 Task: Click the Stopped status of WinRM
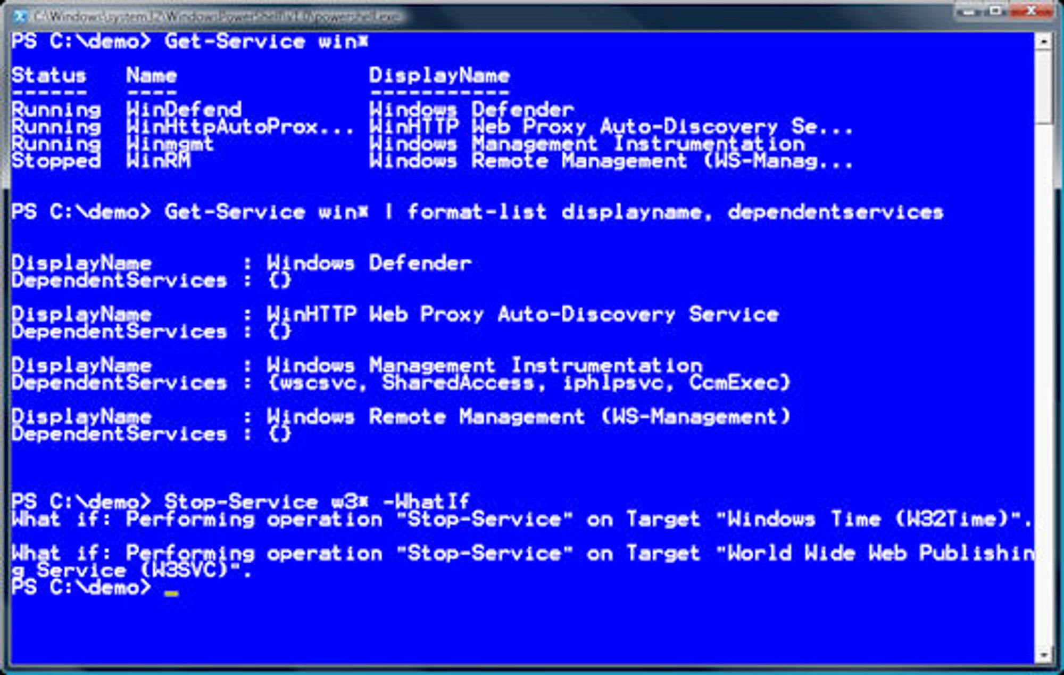[x=56, y=161]
